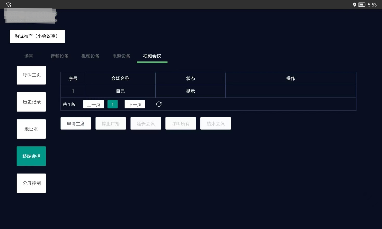The image size is (382, 229).
Task: Open the 融诚物产（小会议室）room selector
Action: point(37,36)
